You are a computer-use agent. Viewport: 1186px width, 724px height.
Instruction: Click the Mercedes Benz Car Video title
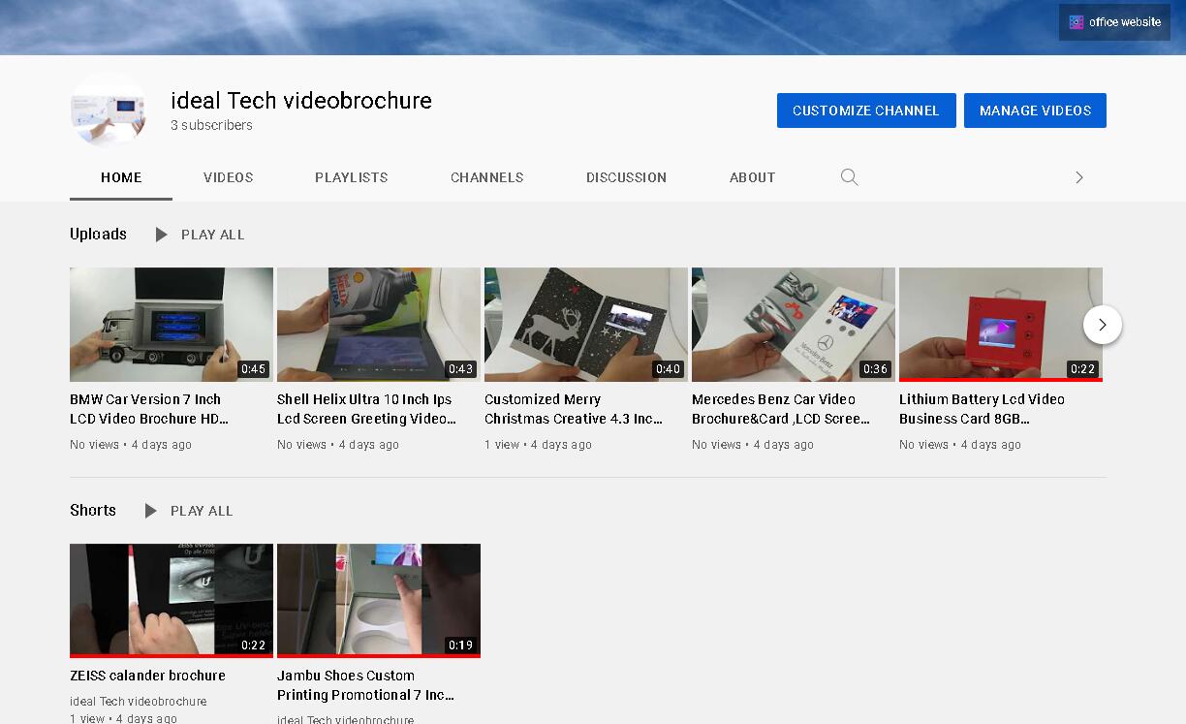point(781,409)
